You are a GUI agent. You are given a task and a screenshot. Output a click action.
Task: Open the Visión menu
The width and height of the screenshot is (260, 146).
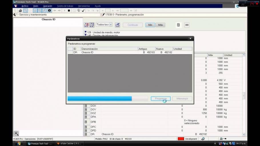tap(35, 6)
